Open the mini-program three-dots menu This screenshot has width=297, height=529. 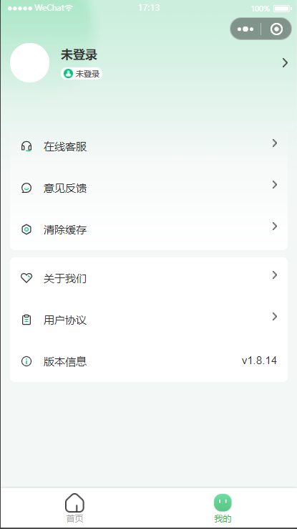(x=245, y=29)
